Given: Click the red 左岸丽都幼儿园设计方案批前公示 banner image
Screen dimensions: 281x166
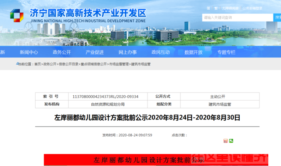Looking at the screenshot, I should coord(156,160).
